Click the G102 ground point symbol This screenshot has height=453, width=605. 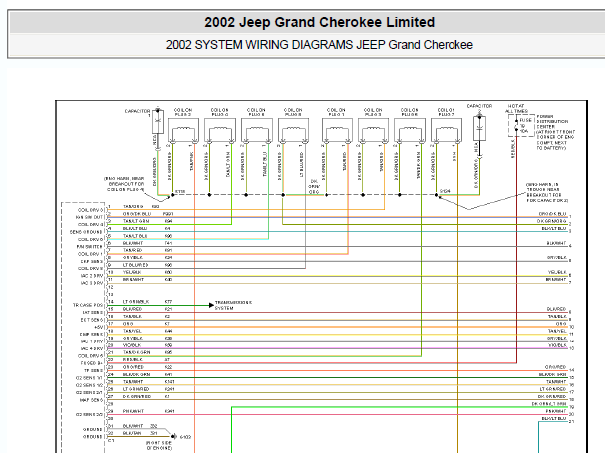coord(174,436)
